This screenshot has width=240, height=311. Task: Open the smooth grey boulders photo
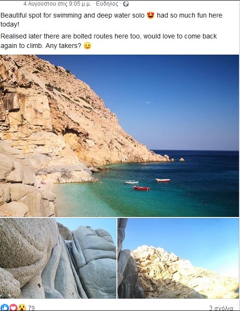[x=58, y=258]
